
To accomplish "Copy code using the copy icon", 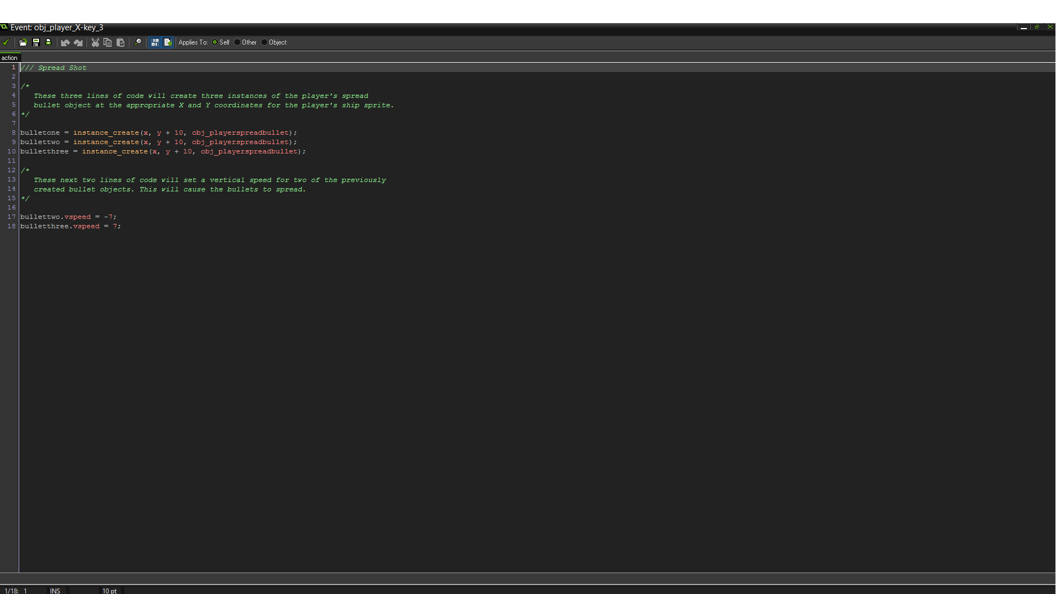I will (107, 42).
